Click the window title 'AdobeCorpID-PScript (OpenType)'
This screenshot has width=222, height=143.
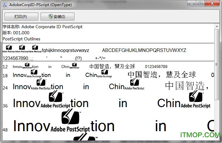coord(41,5)
